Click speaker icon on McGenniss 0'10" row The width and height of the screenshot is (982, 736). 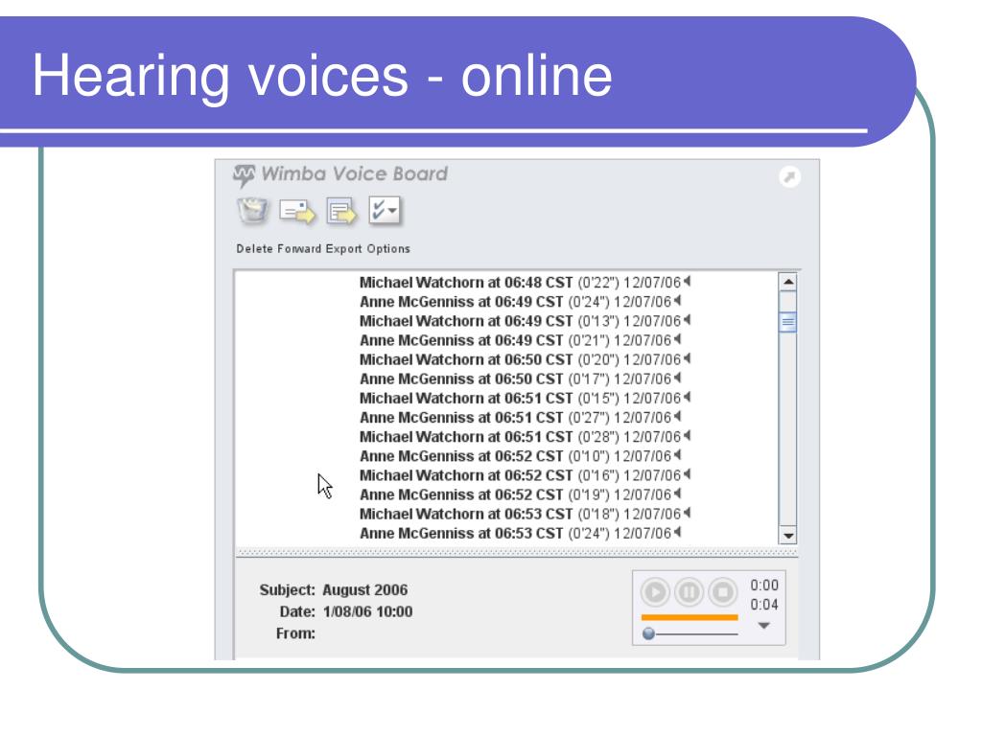(677, 455)
